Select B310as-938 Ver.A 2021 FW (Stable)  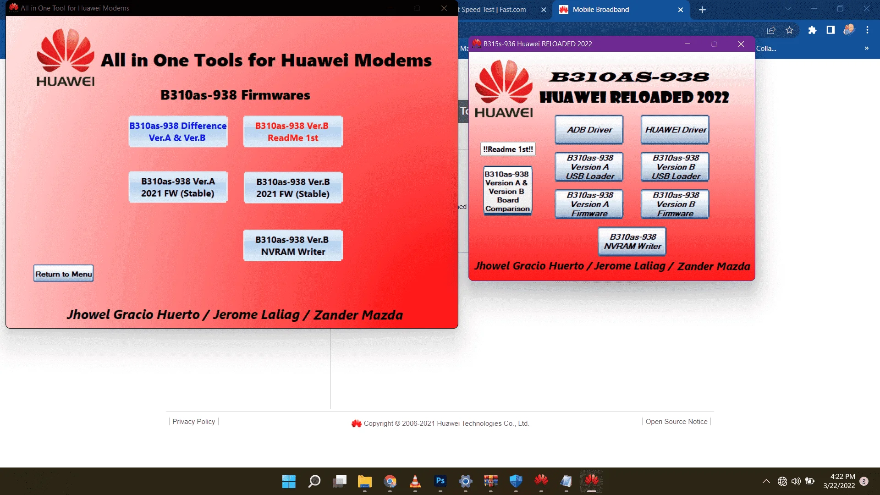point(178,187)
